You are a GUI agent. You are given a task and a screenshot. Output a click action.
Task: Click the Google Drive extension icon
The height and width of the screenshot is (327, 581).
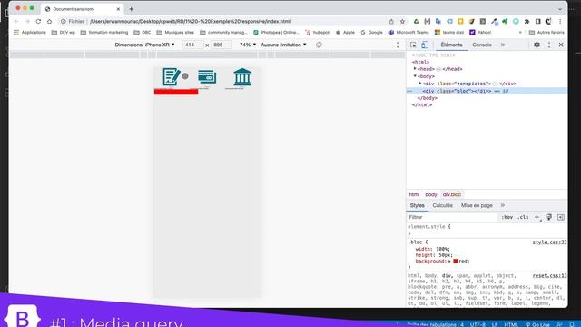416,22
